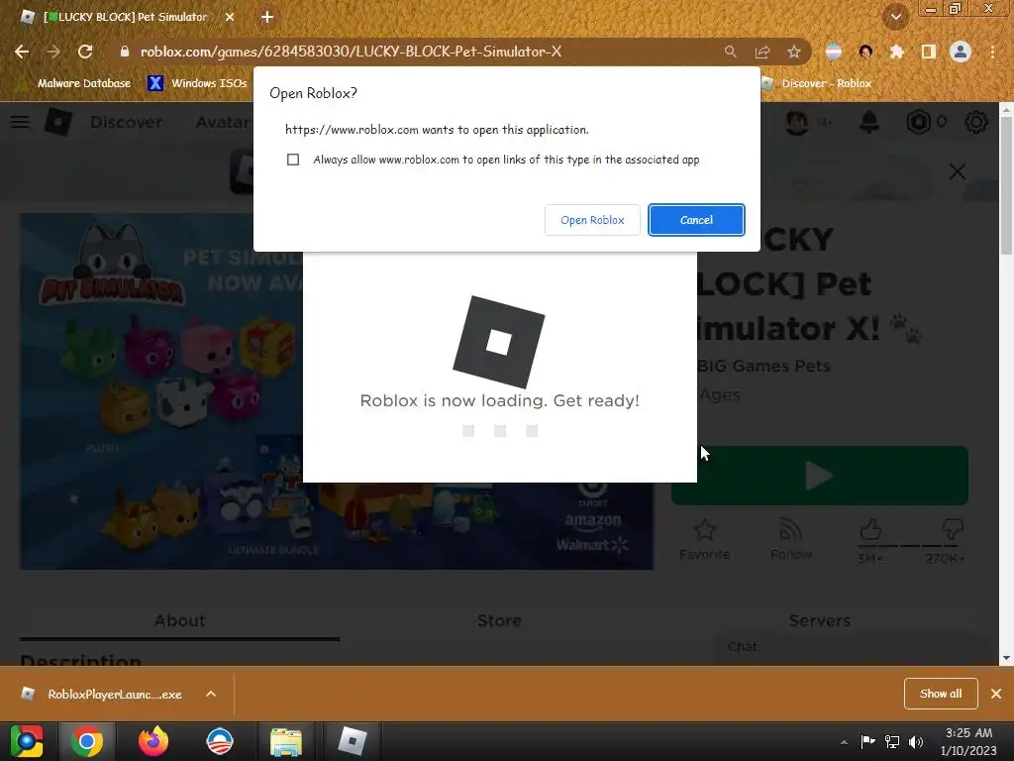Image resolution: width=1014 pixels, height=761 pixels.
Task: Click the Roblox logo home icon
Action: click(58, 122)
